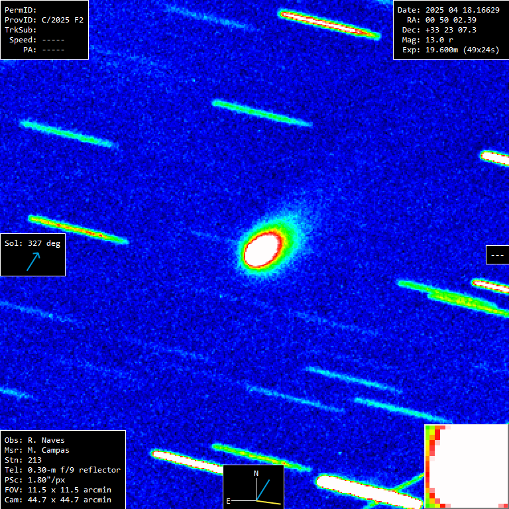Viewport: 509px width, 509px height.
Task: Click the blue solar direction arrow under Sol
Action: click(33, 262)
